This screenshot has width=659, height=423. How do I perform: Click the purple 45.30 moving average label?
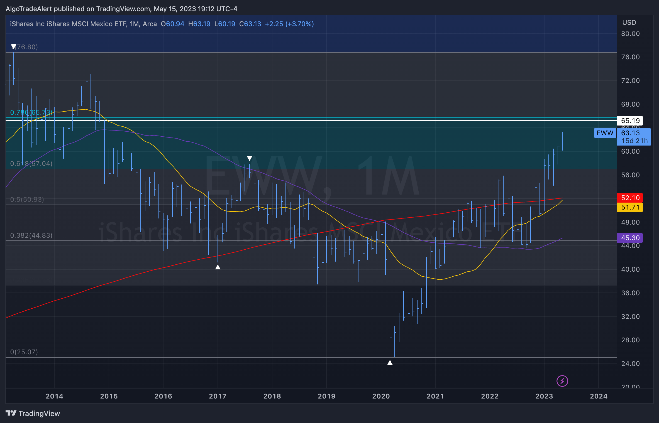(630, 238)
